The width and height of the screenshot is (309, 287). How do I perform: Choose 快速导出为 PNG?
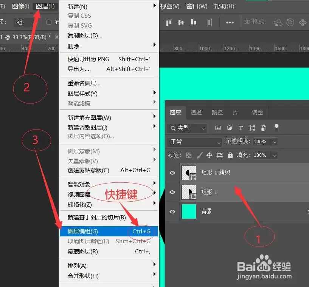coord(109,59)
